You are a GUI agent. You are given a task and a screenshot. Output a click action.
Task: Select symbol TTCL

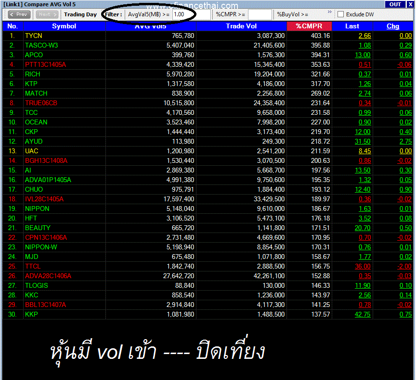point(33,267)
